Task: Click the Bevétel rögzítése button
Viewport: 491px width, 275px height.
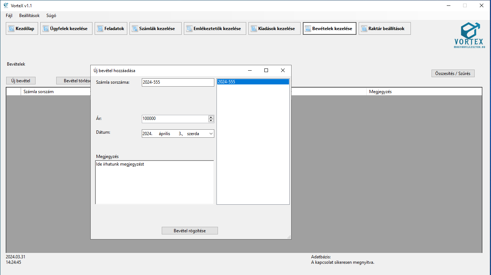Action: click(190, 231)
